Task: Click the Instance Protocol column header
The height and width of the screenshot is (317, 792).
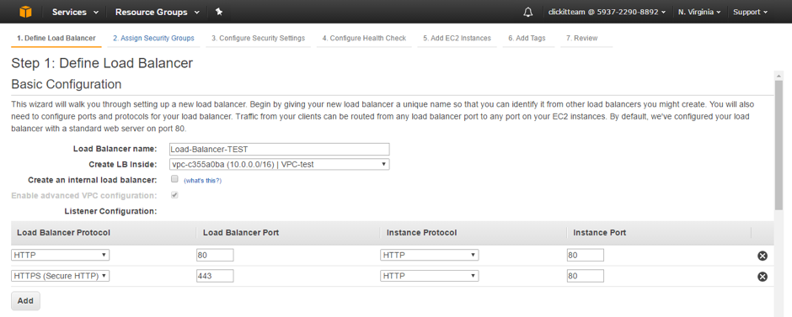Action: coord(422,233)
